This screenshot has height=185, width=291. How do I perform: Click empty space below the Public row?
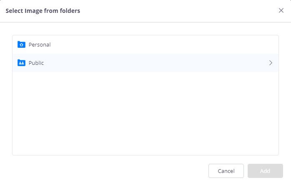[145, 113]
